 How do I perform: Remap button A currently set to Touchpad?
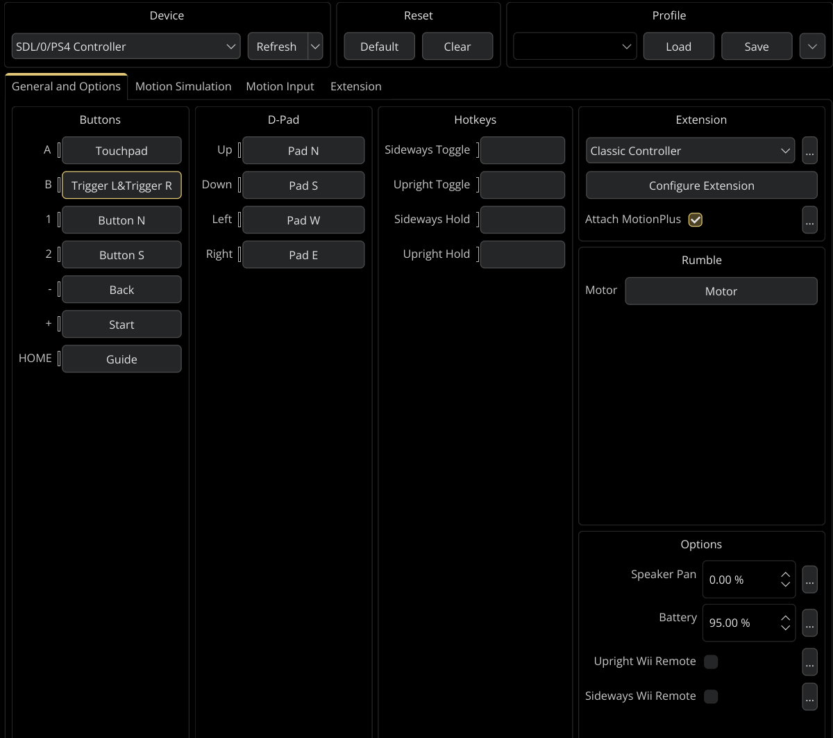[121, 151]
